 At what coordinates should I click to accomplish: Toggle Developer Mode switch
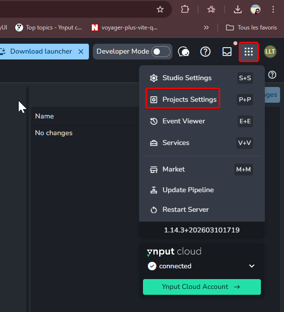click(161, 52)
